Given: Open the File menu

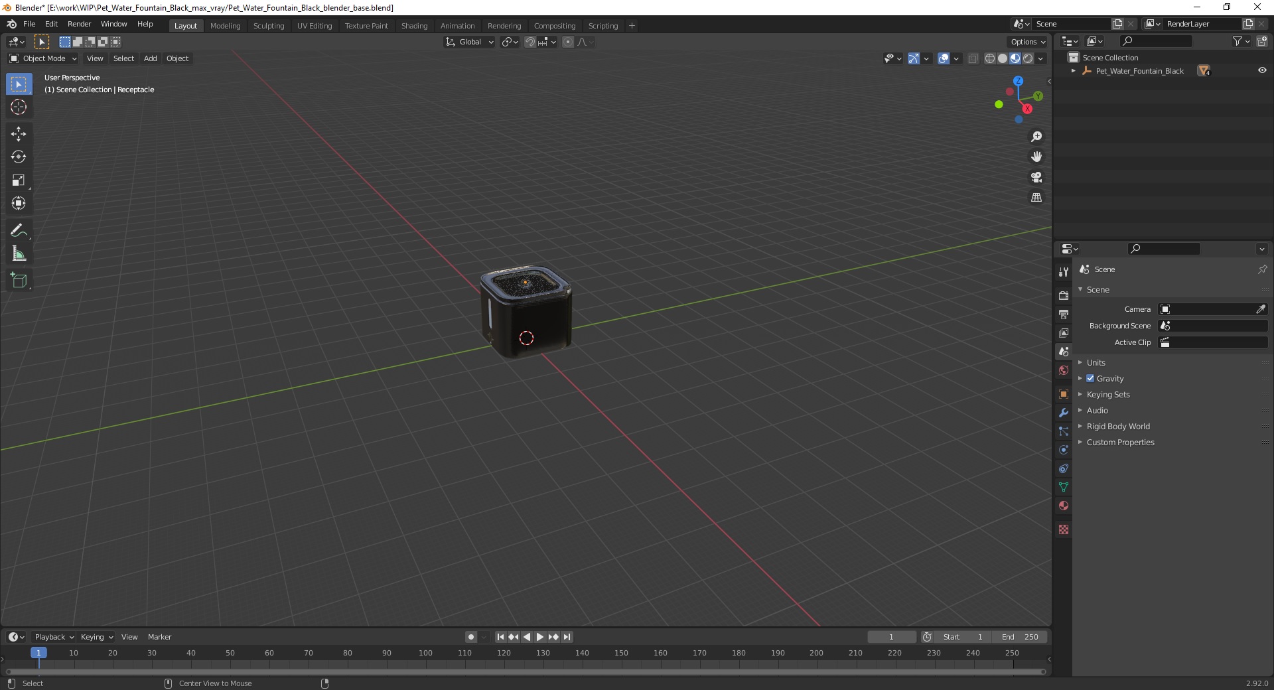Looking at the screenshot, I should tap(29, 24).
